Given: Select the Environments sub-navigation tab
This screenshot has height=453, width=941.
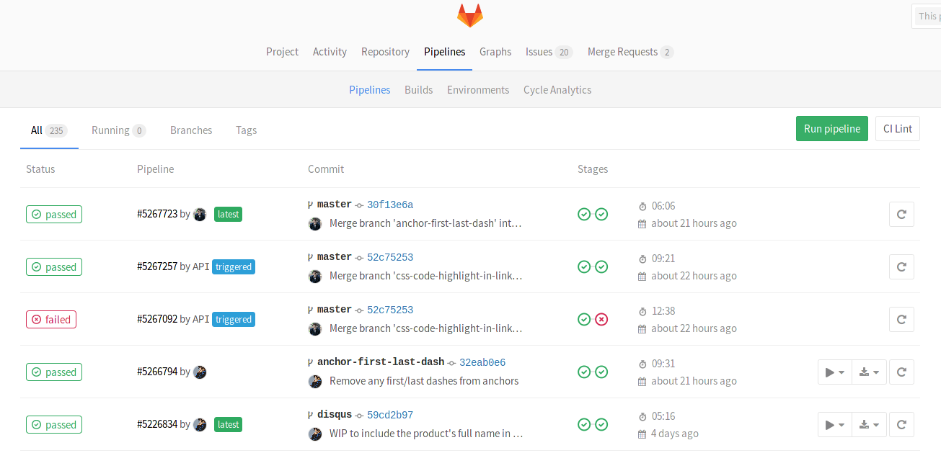Looking at the screenshot, I should click(x=478, y=90).
